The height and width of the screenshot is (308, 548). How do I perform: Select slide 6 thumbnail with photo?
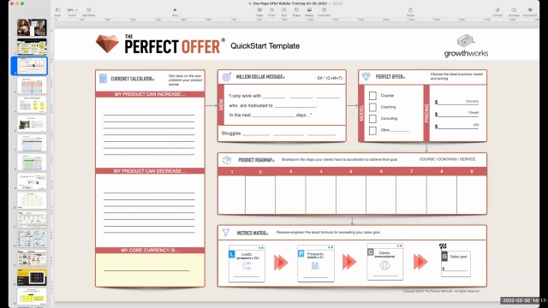point(32,123)
